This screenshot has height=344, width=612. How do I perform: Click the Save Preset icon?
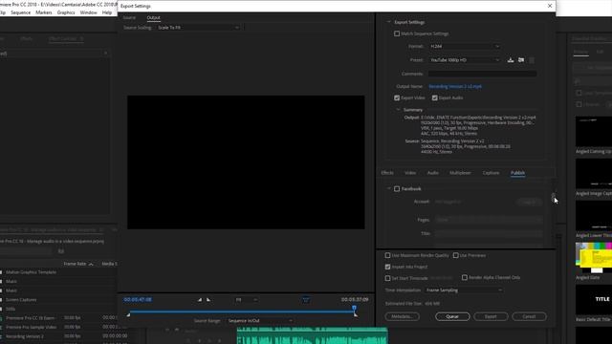point(510,60)
